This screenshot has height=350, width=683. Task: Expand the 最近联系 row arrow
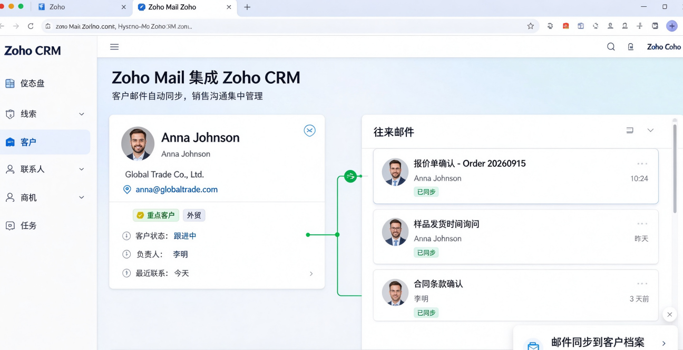pyautogui.click(x=311, y=274)
